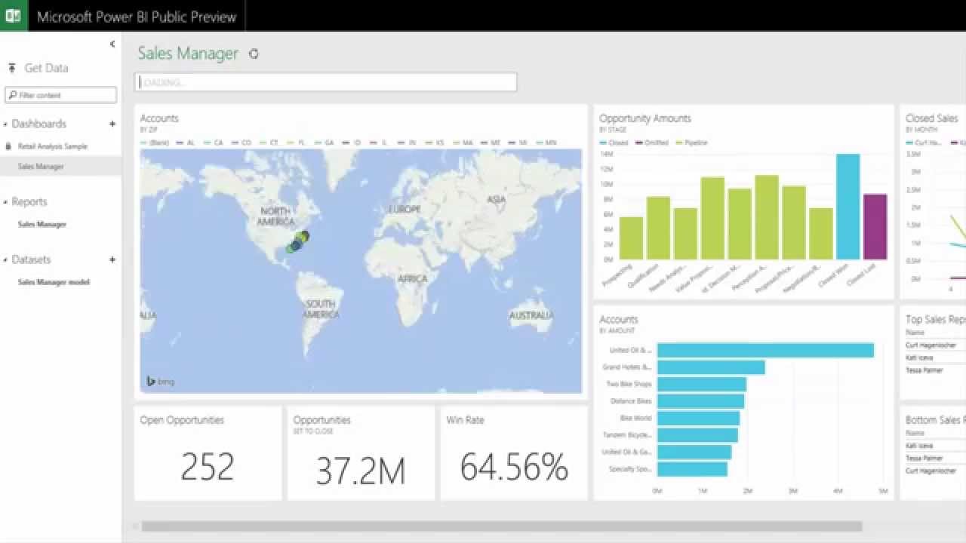This screenshot has width=966, height=543.
Task: Click the Accounts by Amount tile title
Action: (x=619, y=320)
